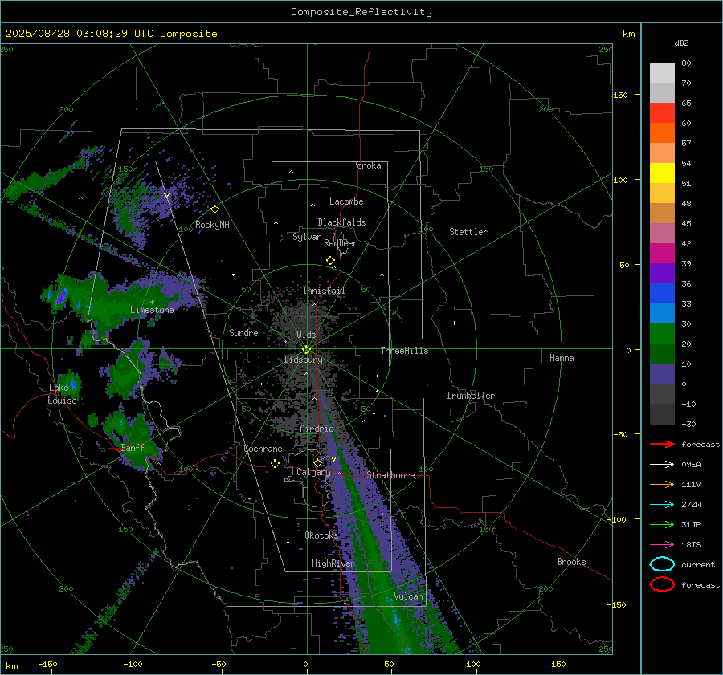Click the 45 dBZ tan swatch

(662, 213)
